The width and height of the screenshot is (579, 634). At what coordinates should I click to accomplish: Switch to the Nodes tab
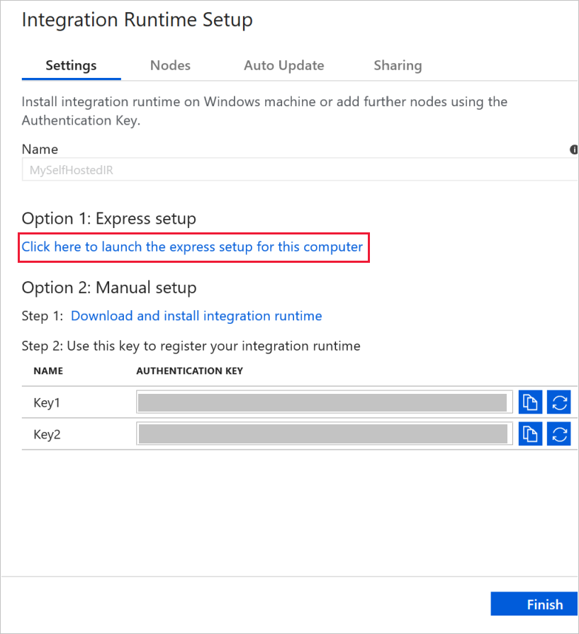(170, 65)
